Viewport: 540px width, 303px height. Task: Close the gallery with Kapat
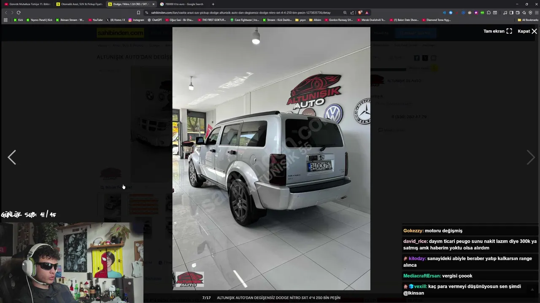[527, 31]
